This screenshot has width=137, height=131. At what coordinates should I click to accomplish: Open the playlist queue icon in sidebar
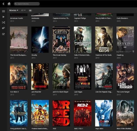(x=4, y=28)
